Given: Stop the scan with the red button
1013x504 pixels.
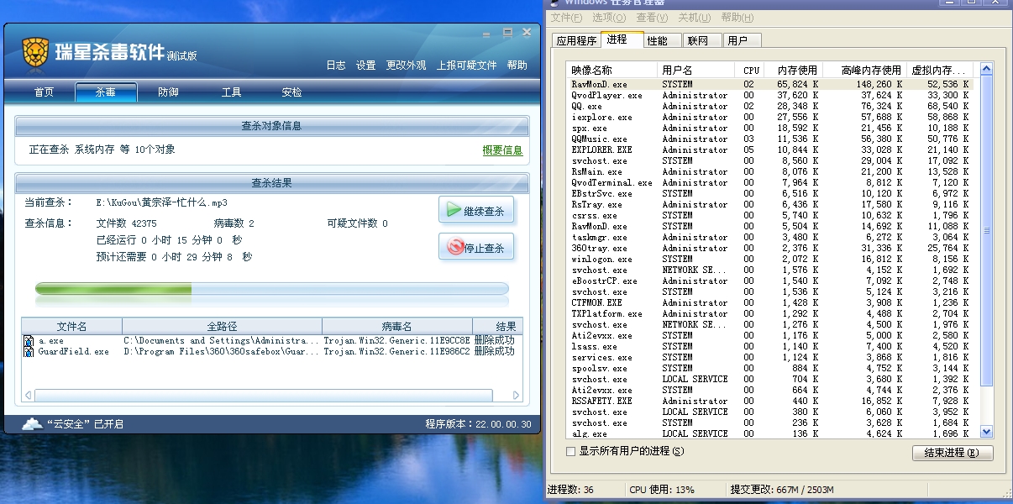Looking at the screenshot, I should [476, 247].
